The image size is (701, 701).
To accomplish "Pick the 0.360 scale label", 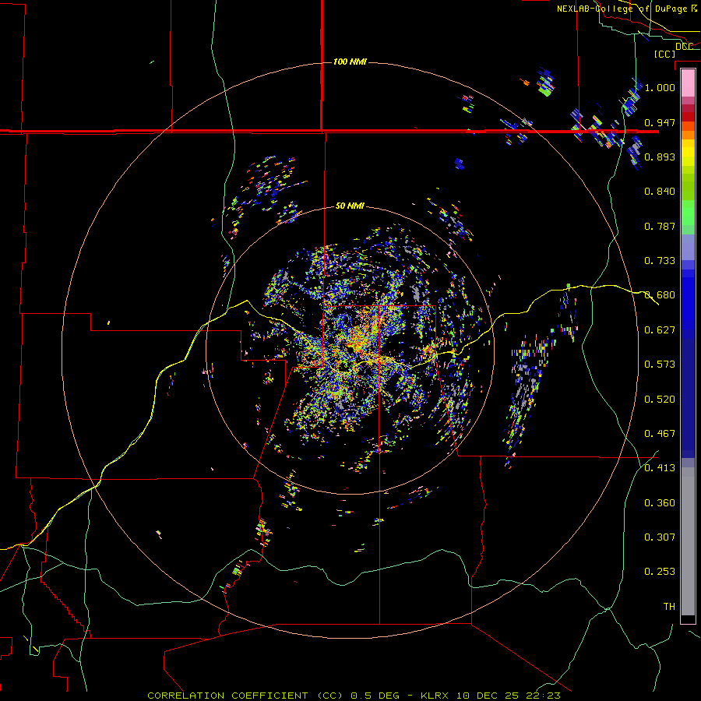I will pyautogui.click(x=660, y=503).
